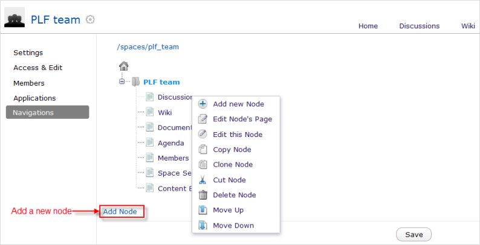Open the Members item in the sidebar
The height and width of the screenshot is (245, 480).
pos(29,83)
